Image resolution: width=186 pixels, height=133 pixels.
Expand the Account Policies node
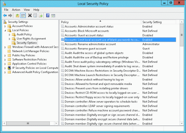click(x=5, y=26)
